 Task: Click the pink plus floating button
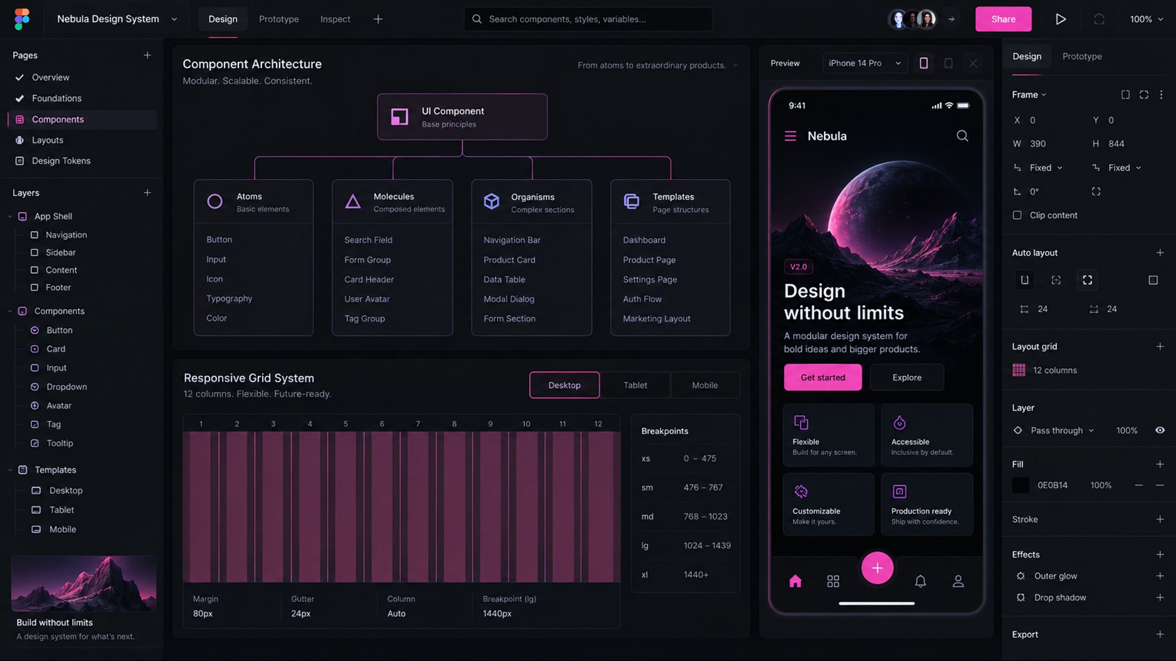tap(877, 568)
